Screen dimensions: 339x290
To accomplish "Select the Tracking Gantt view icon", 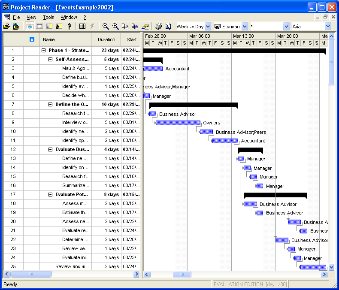I will coord(39,26).
